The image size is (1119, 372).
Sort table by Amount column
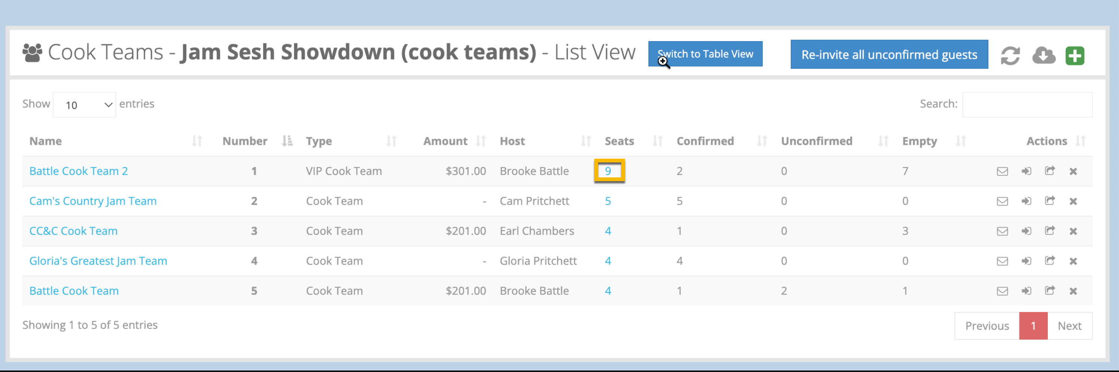pos(449,141)
